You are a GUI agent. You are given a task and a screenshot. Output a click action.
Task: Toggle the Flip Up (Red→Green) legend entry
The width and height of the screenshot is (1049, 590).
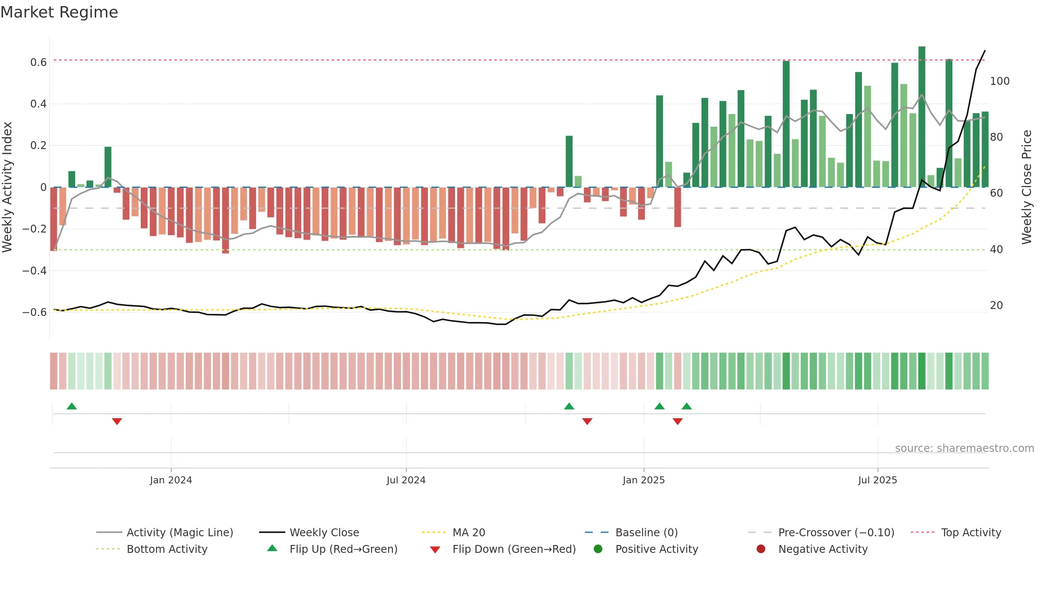pyautogui.click(x=332, y=549)
